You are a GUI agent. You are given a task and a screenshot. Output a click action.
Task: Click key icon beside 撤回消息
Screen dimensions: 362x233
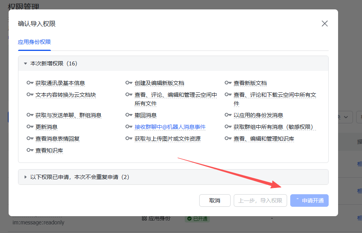coord(129,115)
